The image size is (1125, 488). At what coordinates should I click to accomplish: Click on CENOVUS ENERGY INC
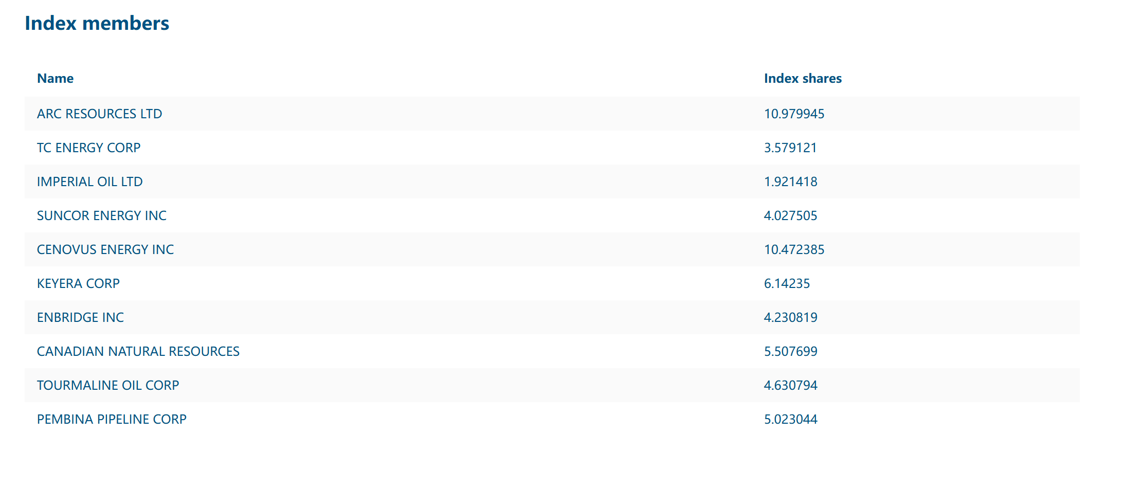click(105, 249)
